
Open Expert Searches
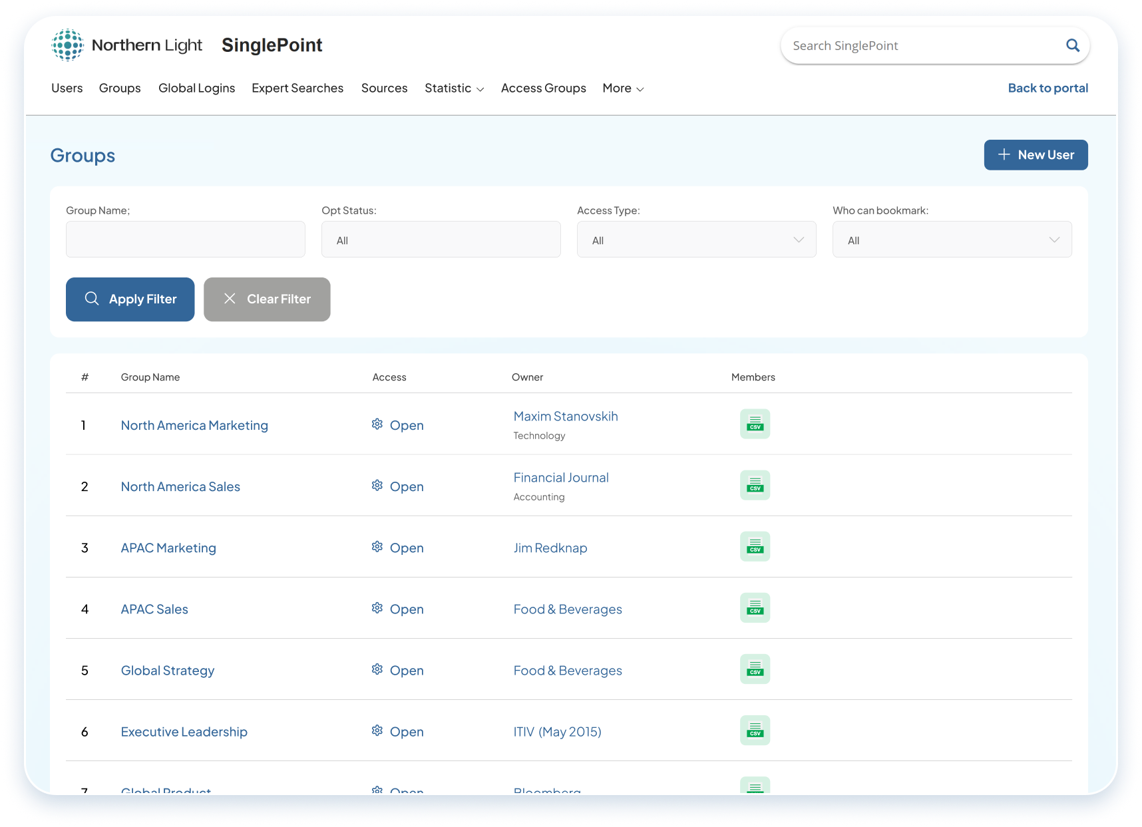tap(297, 88)
